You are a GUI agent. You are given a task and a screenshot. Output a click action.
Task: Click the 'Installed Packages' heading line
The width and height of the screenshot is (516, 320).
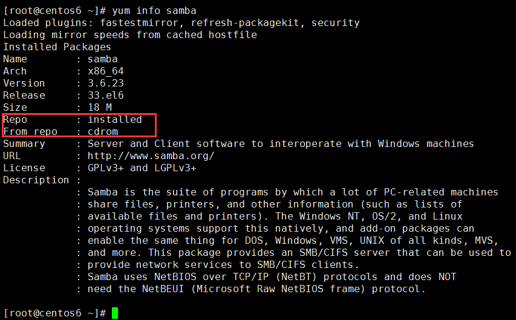(57, 47)
